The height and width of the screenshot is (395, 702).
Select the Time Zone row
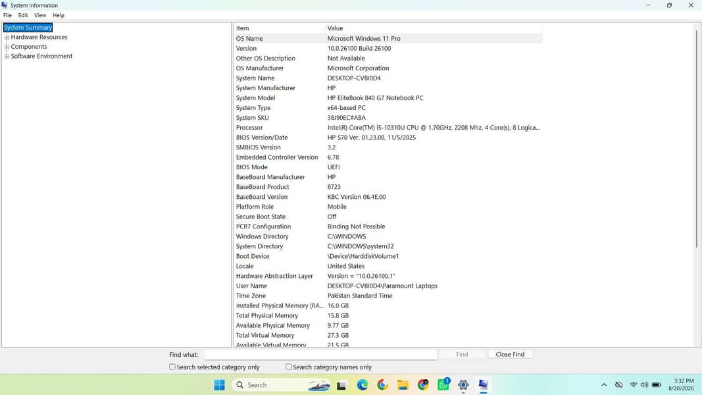[x=388, y=296]
